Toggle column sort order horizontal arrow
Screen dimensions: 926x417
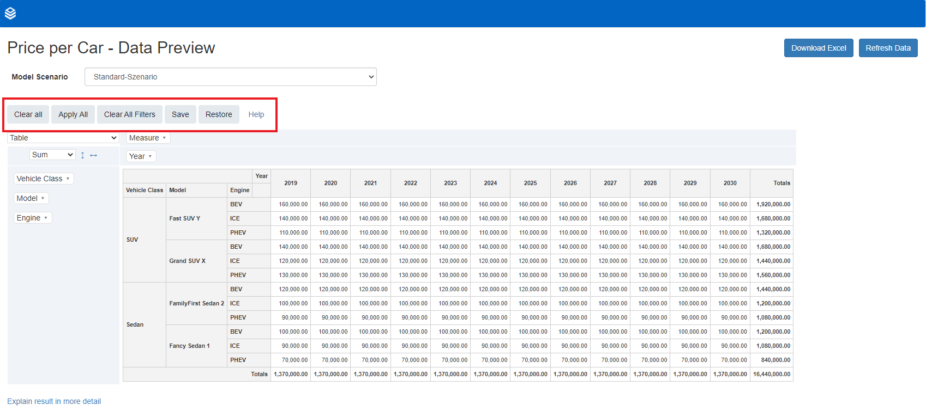(x=94, y=155)
